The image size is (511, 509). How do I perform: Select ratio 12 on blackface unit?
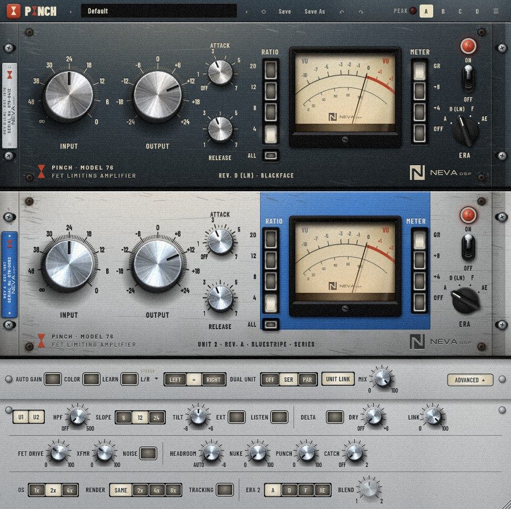[x=270, y=91]
